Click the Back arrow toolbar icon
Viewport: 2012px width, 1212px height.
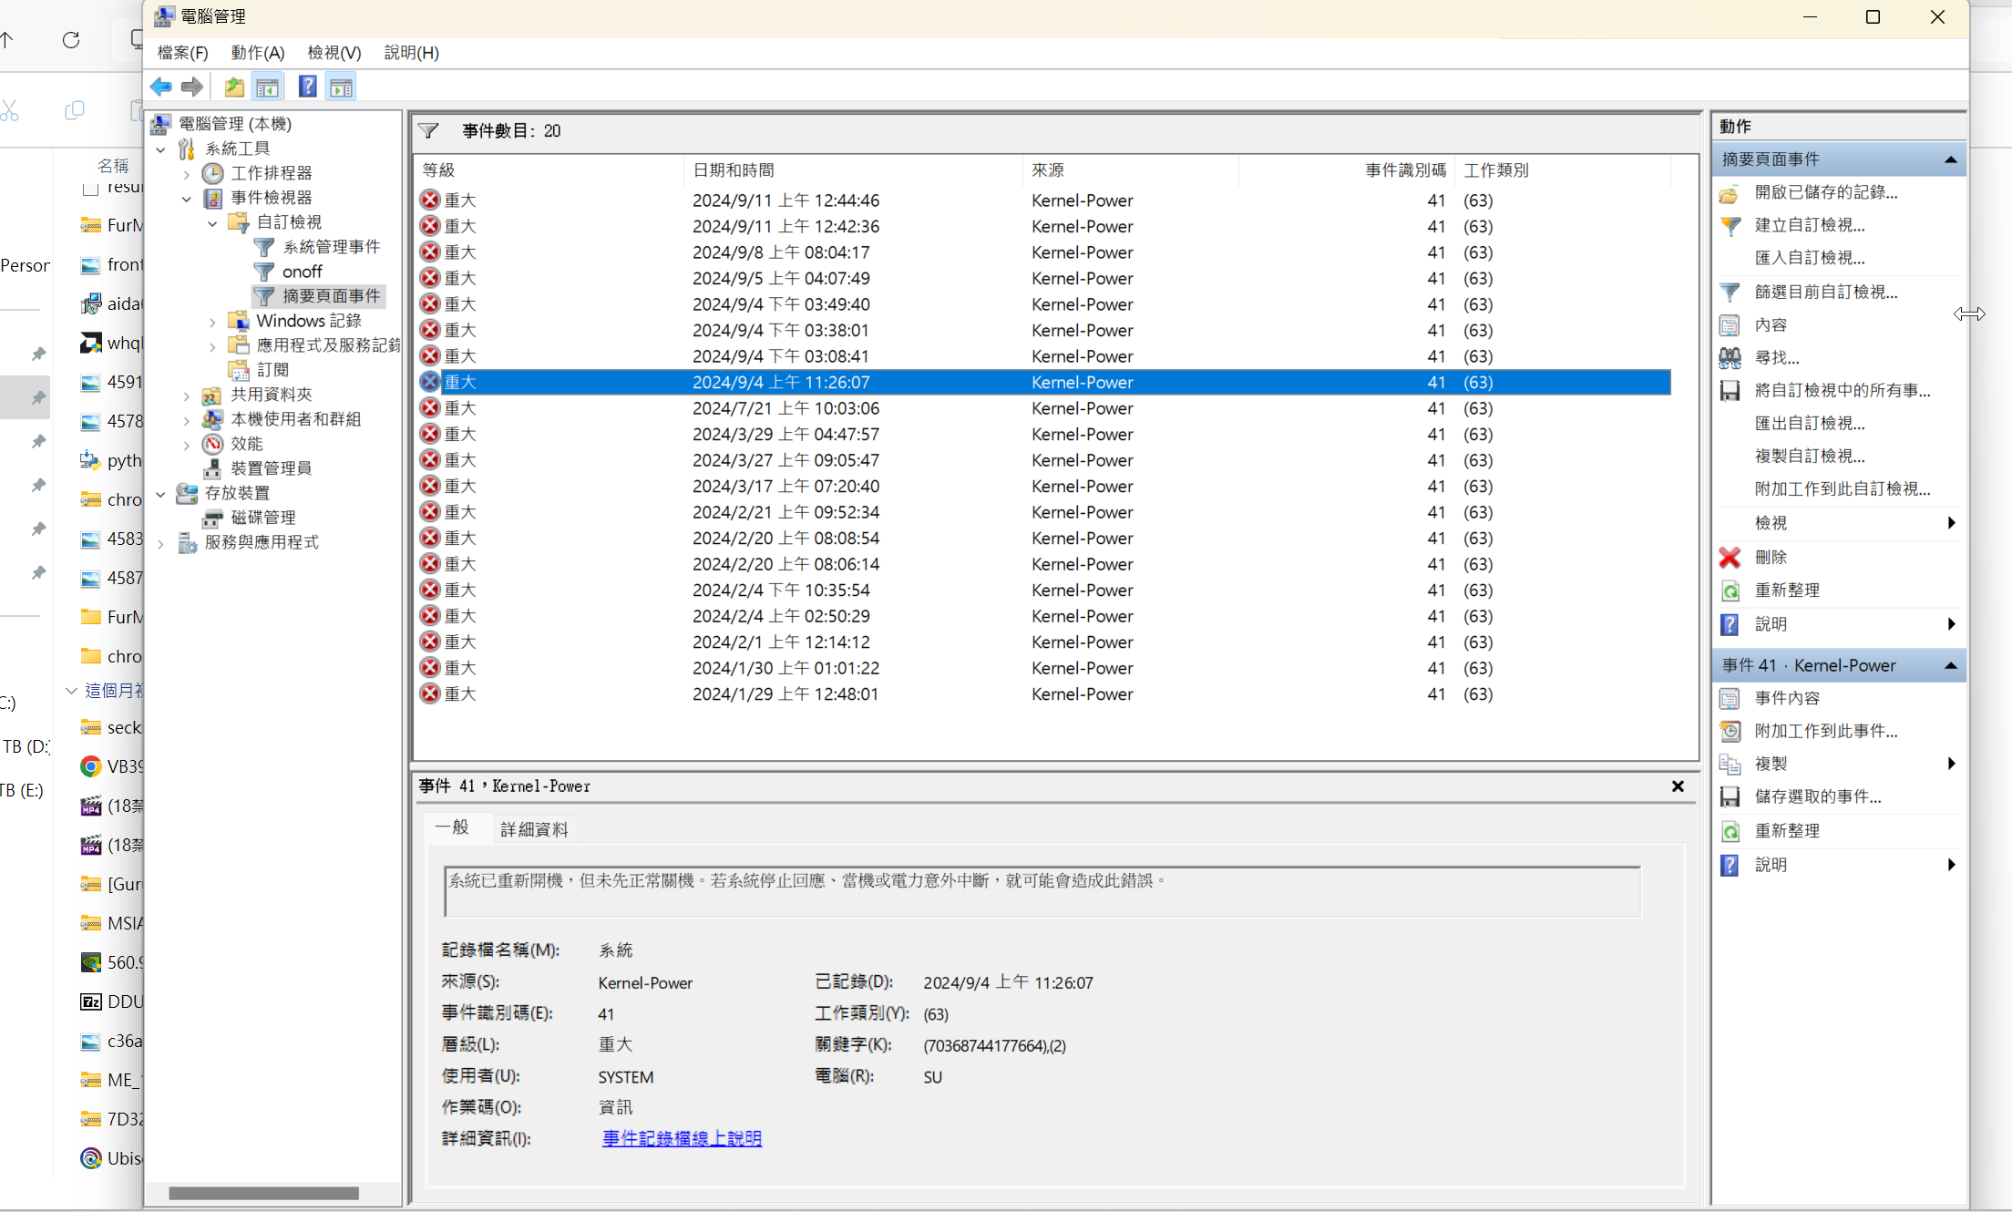161,87
